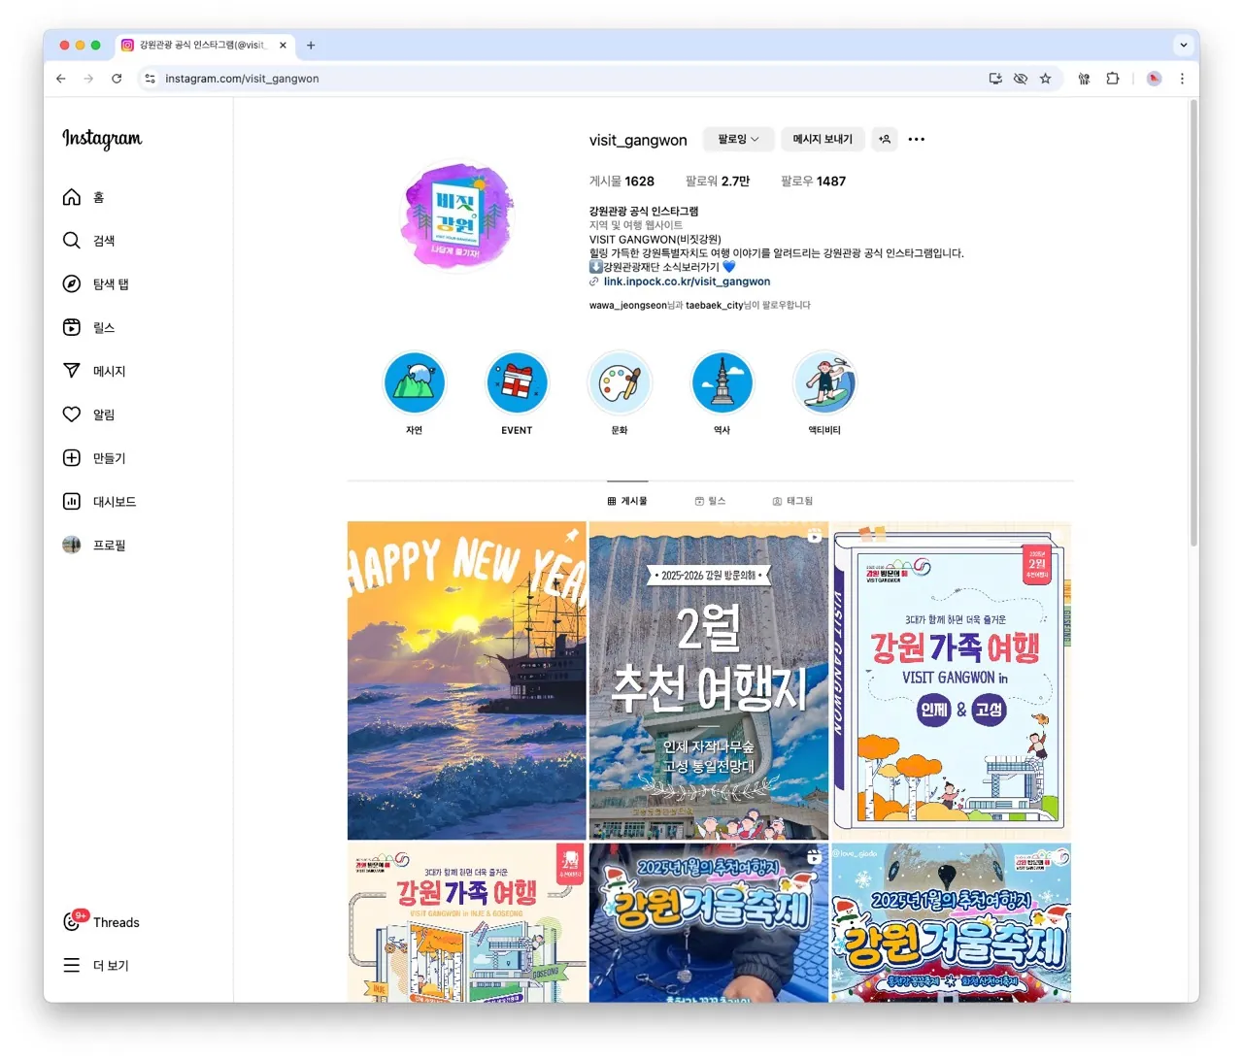The width and height of the screenshot is (1243, 1060).
Task: Go to Instagram home (홈) in sidebar
Action: (84, 197)
